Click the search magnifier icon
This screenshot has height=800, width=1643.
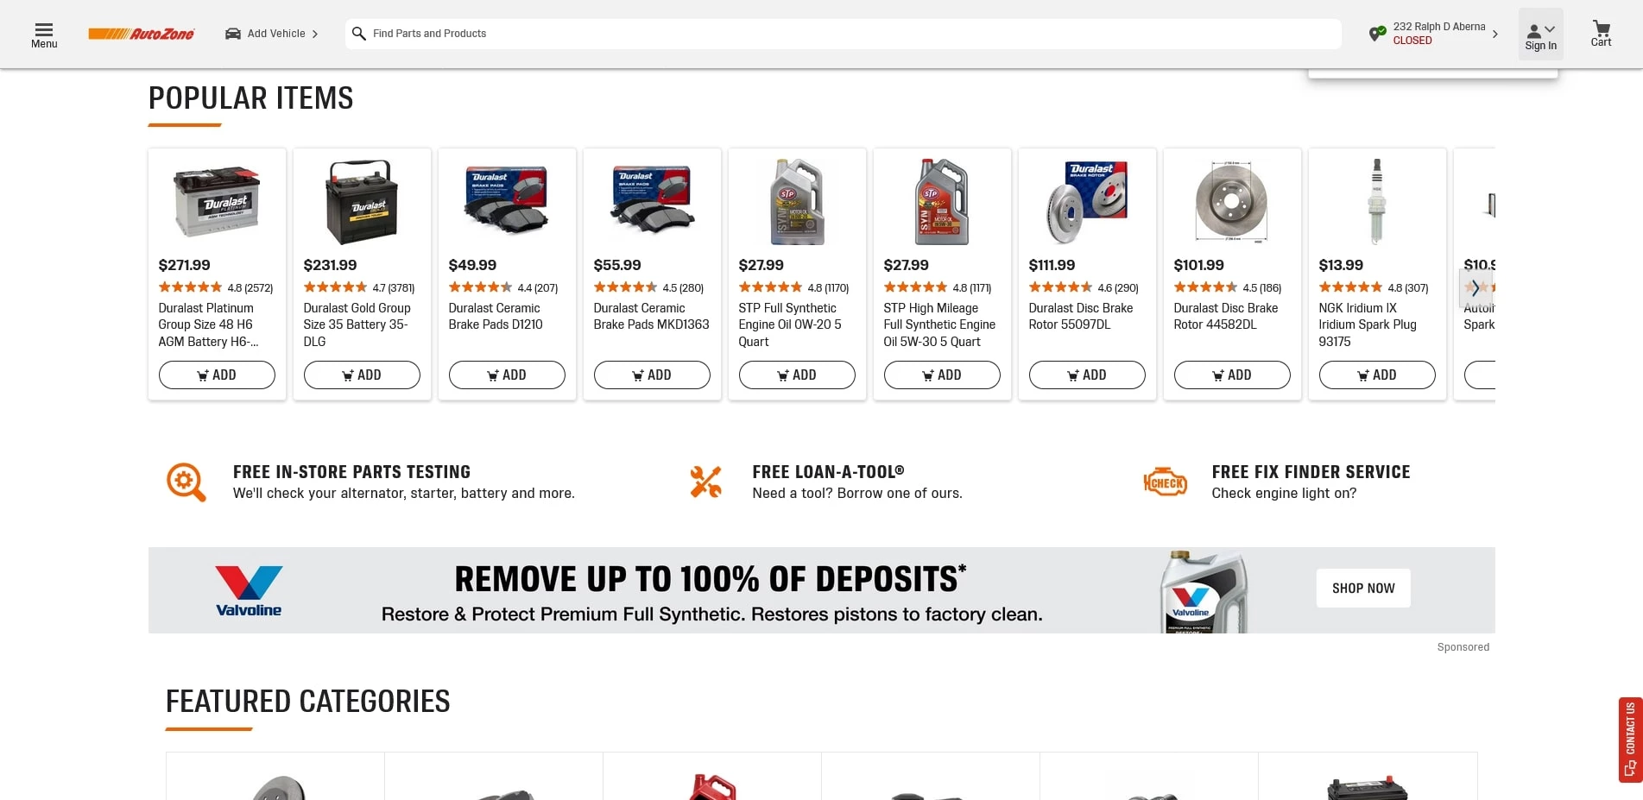pyautogui.click(x=359, y=34)
